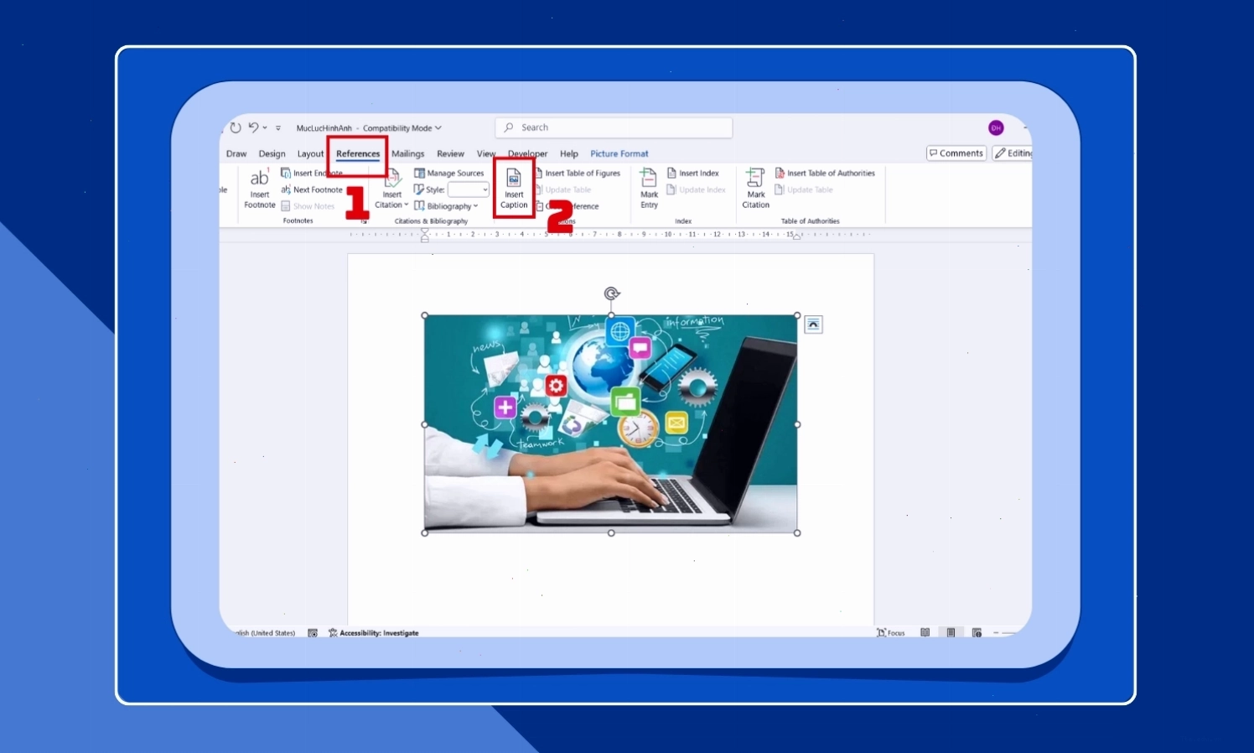Click the greyed Show Notes command

308,206
